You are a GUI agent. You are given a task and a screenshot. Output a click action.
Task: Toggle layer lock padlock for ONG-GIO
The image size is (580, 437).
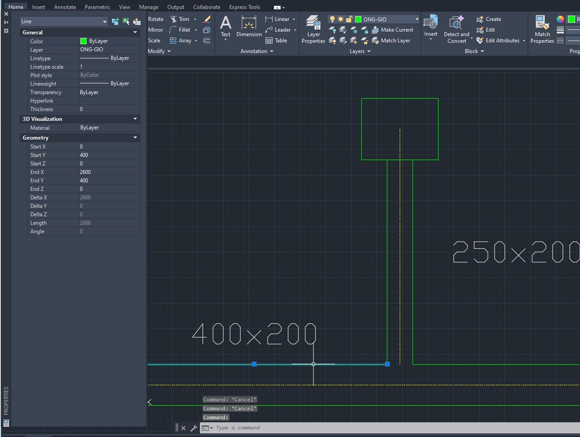tap(349, 19)
